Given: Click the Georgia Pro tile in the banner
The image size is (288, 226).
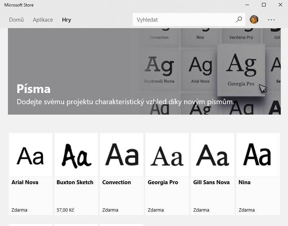Looking at the screenshot, I should click(x=241, y=70).
